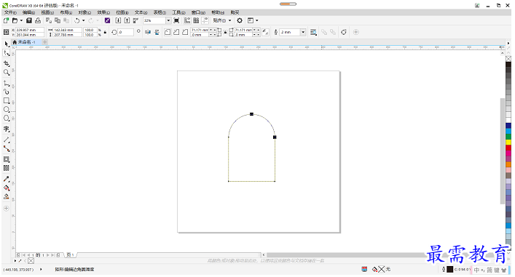Screen dimensions: 515x277
Task: Select the Color Eyedropper tool
Action: click(x=7, y=179)
